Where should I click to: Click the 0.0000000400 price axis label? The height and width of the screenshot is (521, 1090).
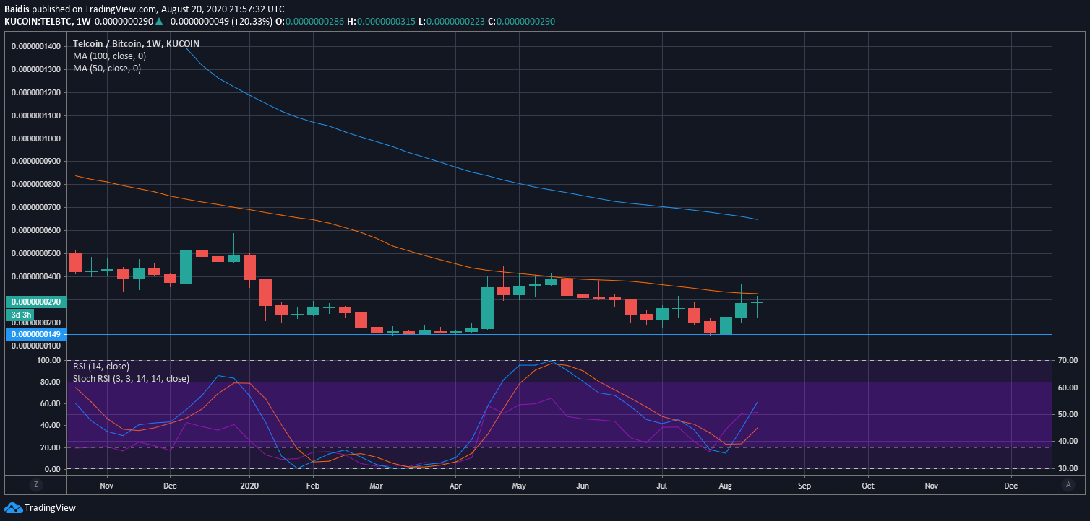point(35,277)
